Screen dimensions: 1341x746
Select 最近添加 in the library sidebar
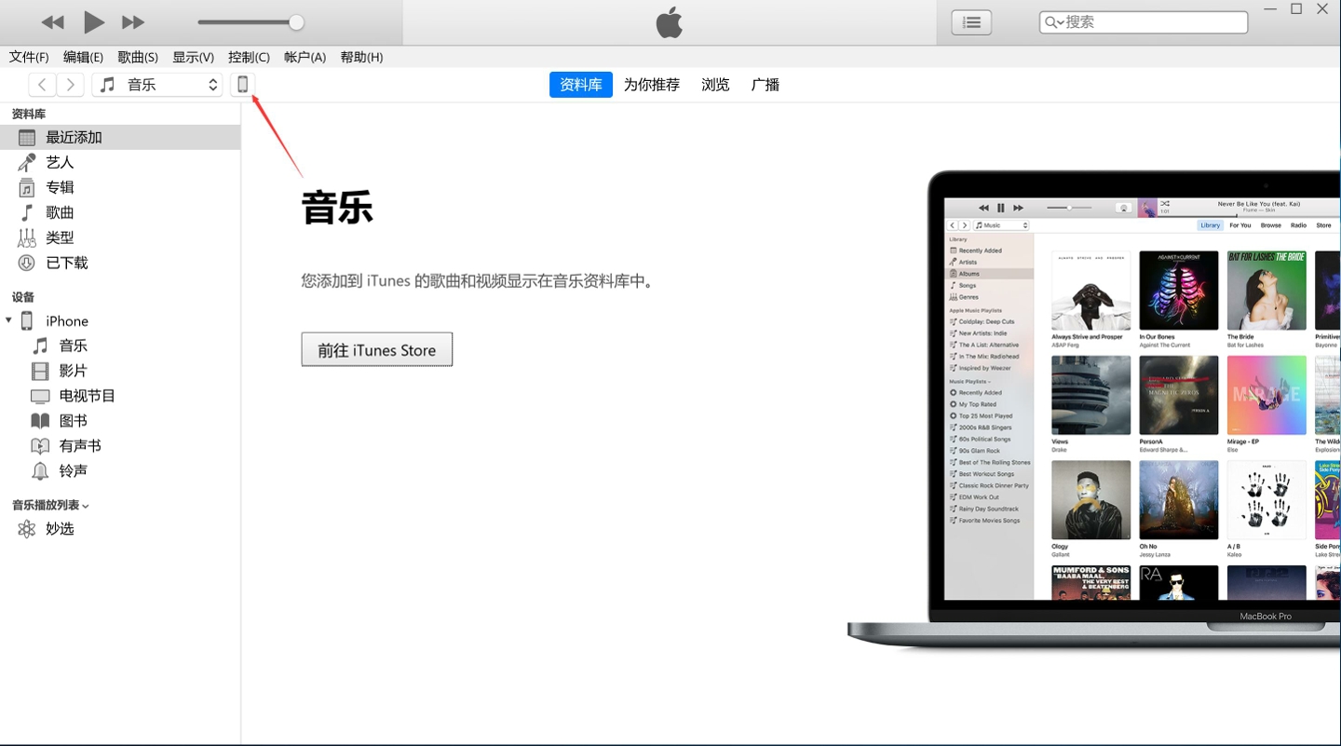click(120, 137)
